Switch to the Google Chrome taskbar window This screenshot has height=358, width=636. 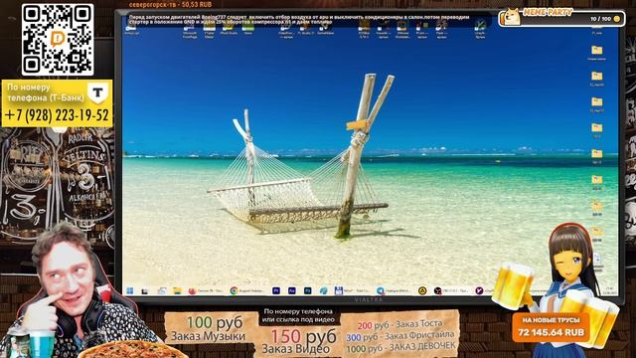[247, 290]
